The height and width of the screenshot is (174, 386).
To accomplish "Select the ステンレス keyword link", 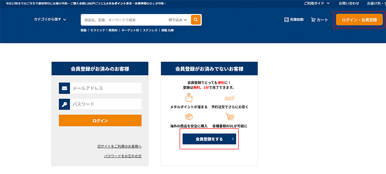I will [150, 30].
